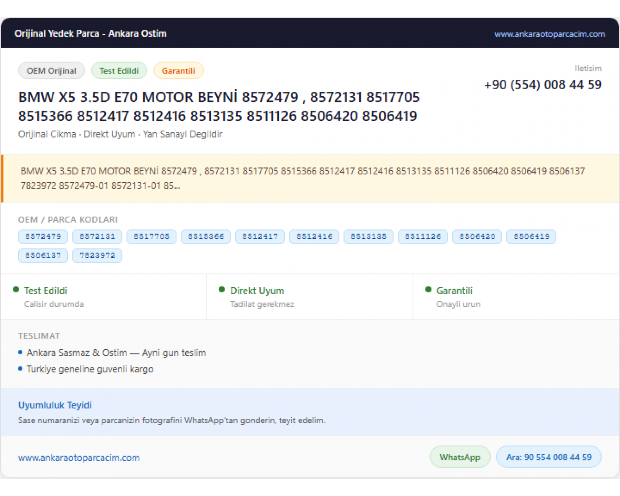620x496 pixels.
Task: Click part code chip 8572479
Action: point(43,236)
